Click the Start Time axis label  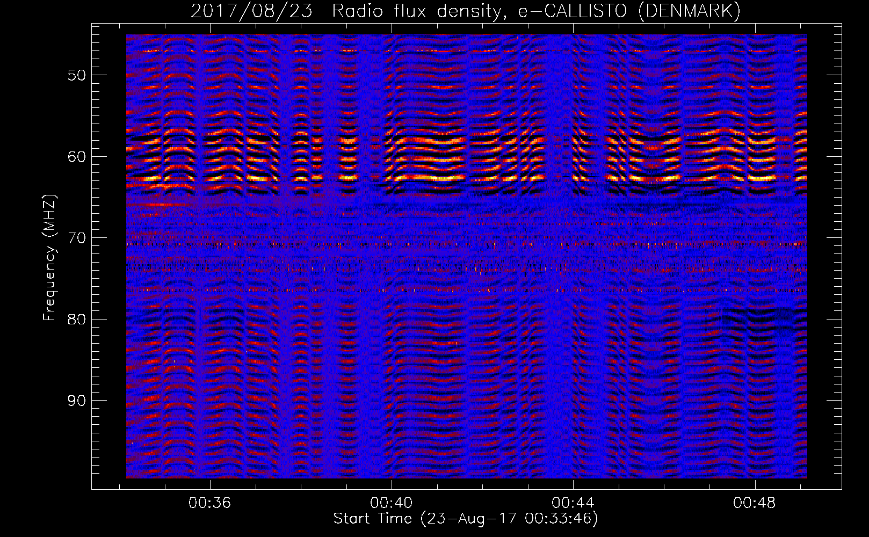[466, 519]
